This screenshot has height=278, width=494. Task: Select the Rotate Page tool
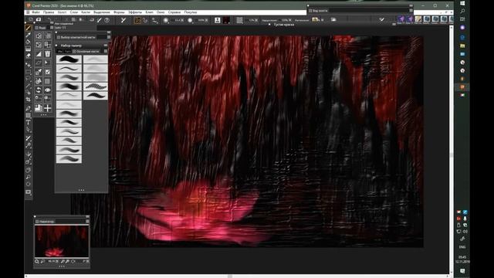click(x=28, y=184)
